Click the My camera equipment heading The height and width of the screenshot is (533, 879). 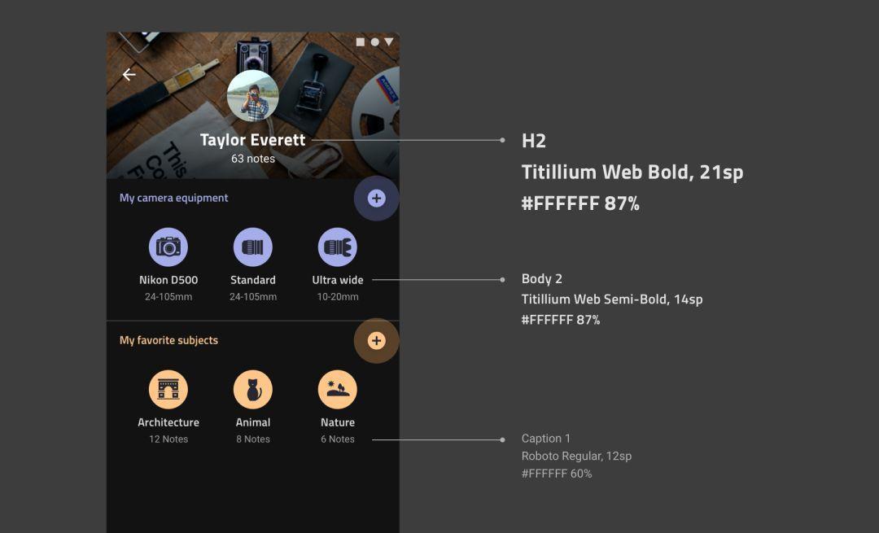click(x=174, y=198)
